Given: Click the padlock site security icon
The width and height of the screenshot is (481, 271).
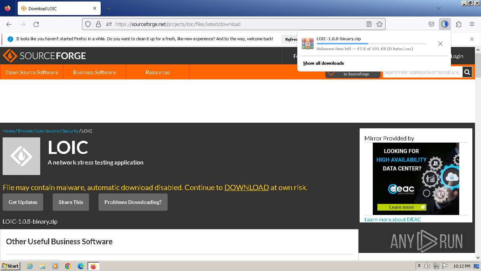Looking at the screenshot, I should [x=98, y=24].
